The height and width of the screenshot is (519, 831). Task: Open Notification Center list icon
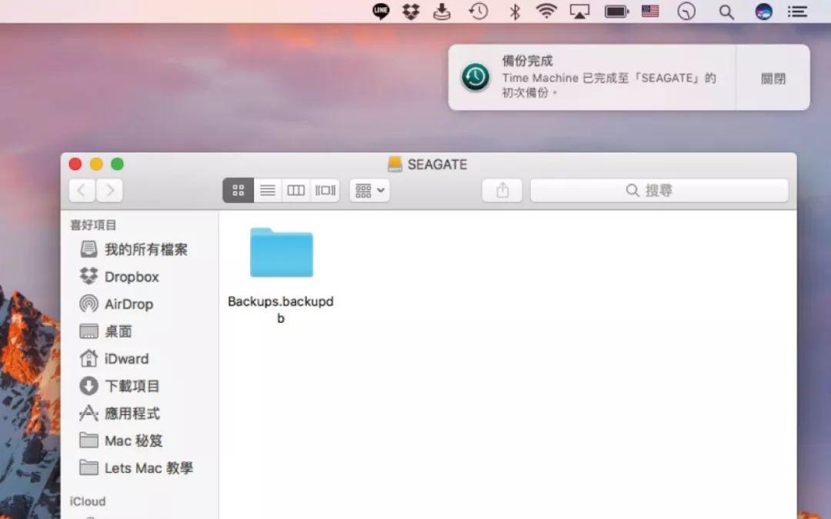click(798, 11)
